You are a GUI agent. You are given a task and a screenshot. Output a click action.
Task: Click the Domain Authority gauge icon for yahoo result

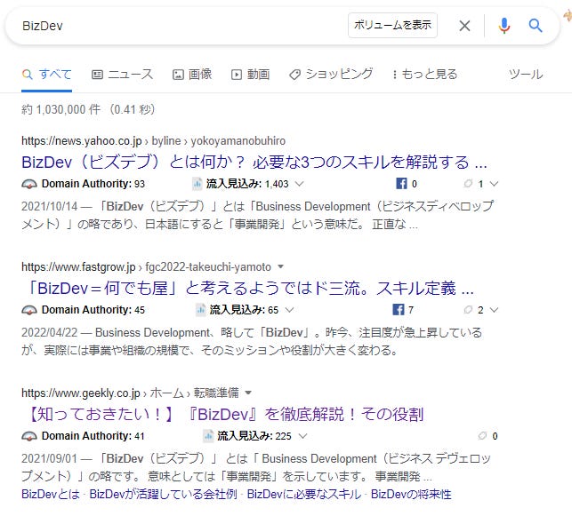[29, 184]
